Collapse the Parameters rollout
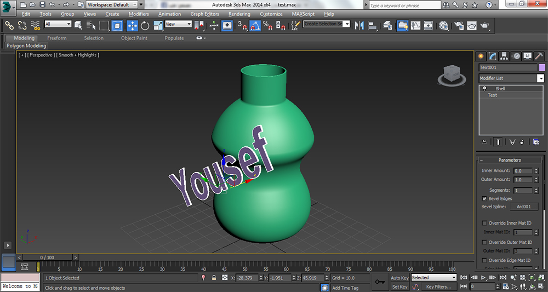This screenshot has width=548, height=292. click(x=509, y=160)
